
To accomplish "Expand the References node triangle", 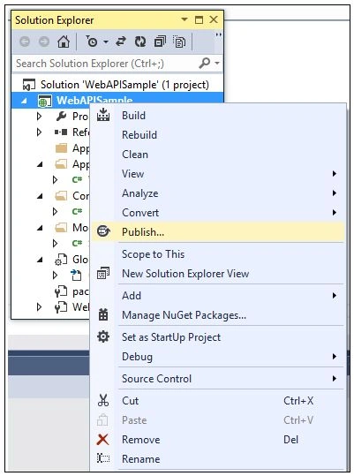I will (39, 132).
